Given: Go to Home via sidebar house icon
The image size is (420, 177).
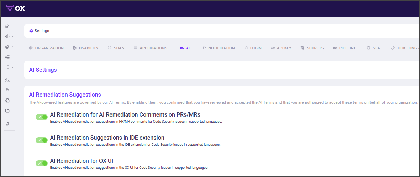Looking at the screenshot, I should pos(7,26).
